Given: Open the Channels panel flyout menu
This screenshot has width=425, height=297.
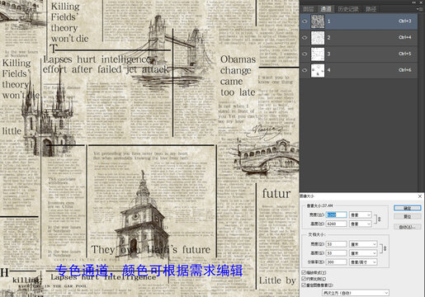Looking at the screenshot, I should point(419,9).
